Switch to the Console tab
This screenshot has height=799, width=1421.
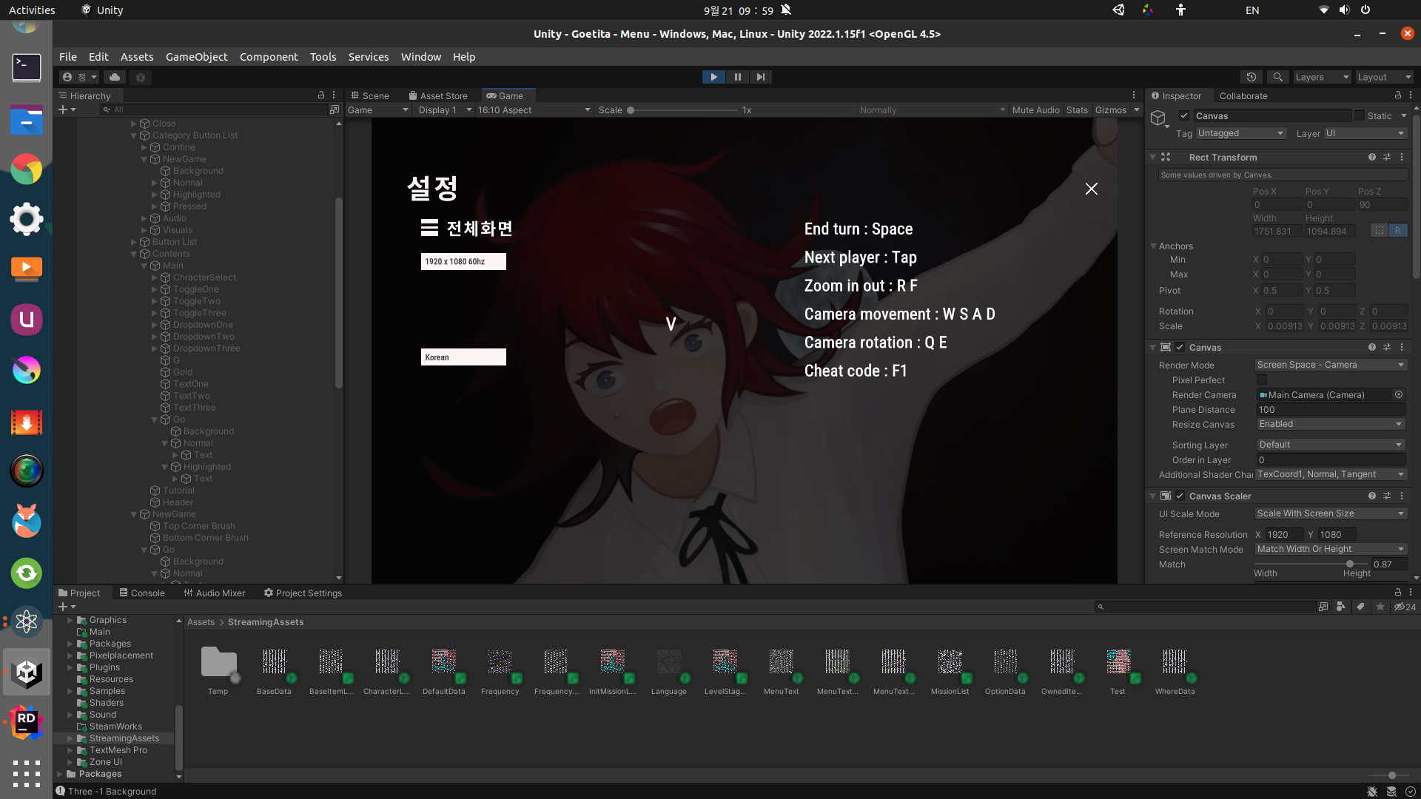click(142, 593)
